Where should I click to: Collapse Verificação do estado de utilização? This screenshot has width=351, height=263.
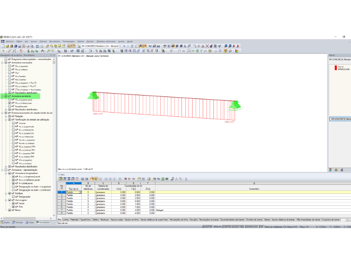(6, 120)
